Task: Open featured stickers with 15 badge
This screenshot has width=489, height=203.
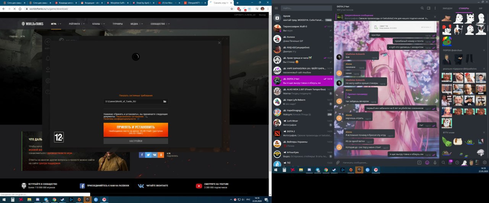Action: [x=450, y=162]
